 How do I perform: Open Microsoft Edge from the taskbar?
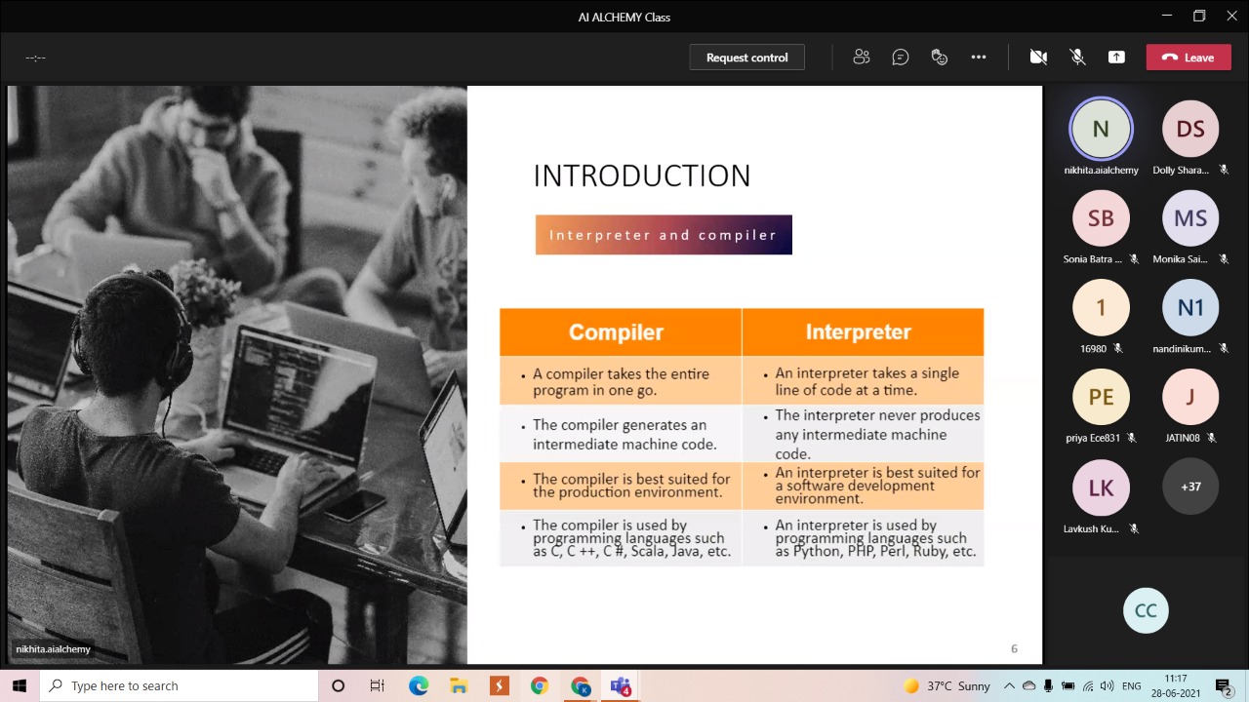pos(419,686)
